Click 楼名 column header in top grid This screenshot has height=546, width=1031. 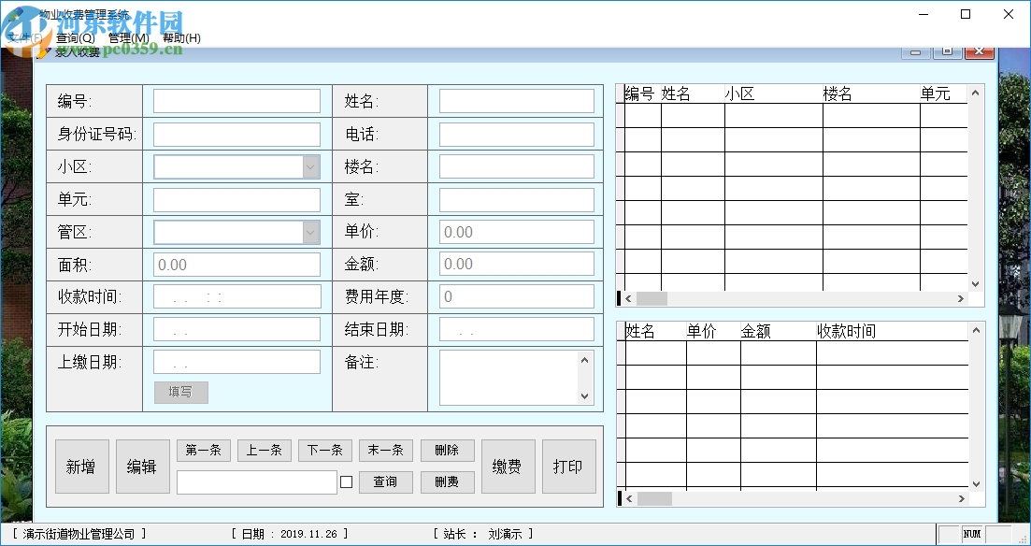(x=870, y=94)
